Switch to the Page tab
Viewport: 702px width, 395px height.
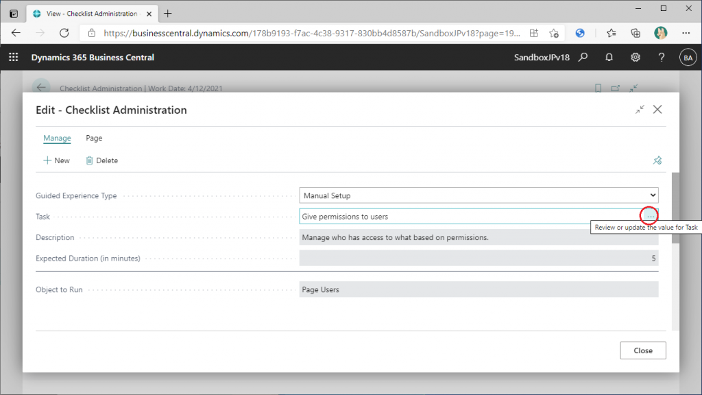click(x=94, y=138)
